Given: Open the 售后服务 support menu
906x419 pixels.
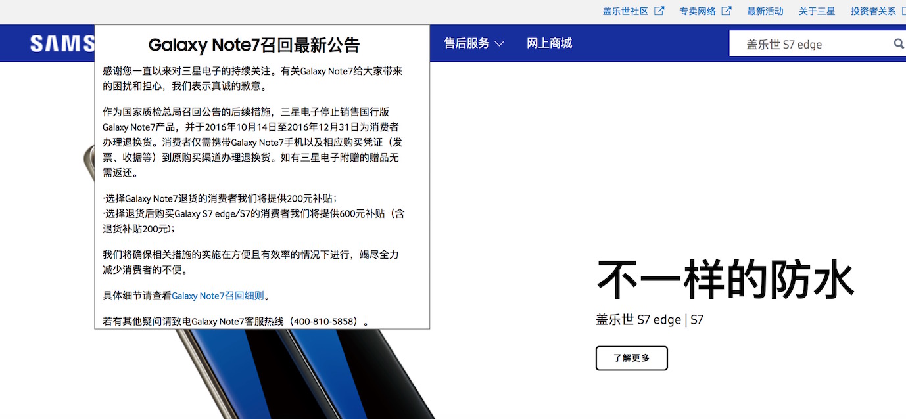Looking at the screenshot, I should coord(467,43).
